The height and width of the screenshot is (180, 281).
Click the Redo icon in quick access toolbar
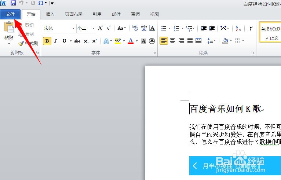33,3
